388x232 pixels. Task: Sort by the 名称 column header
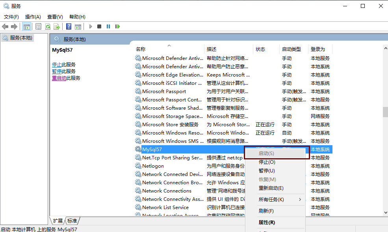(169, 49)
